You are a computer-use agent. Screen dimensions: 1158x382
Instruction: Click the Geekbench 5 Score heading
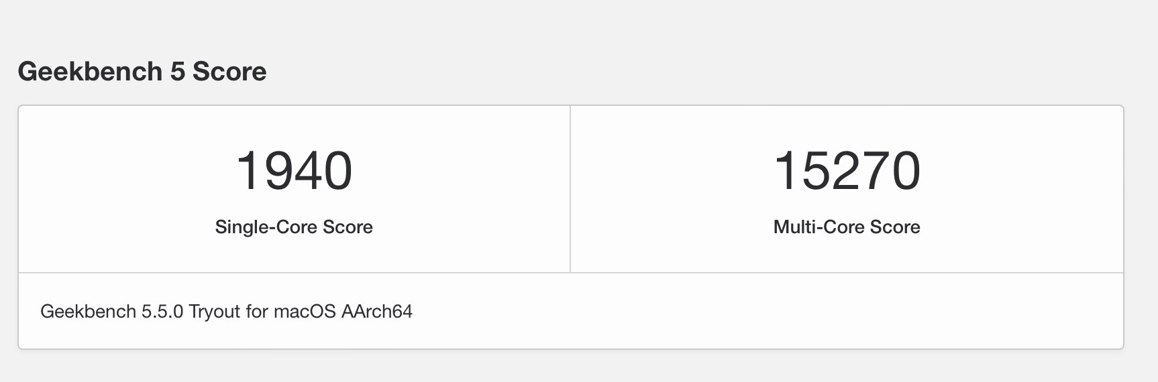(x=142, y=71)
